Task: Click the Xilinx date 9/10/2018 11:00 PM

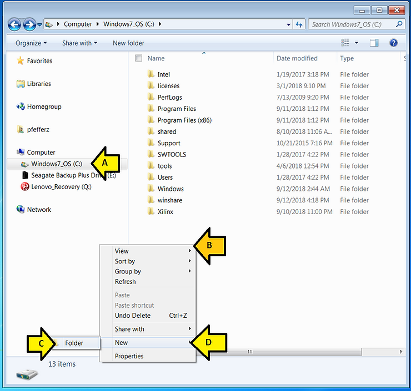Action: pyautogui.click(x=304, y=212)
